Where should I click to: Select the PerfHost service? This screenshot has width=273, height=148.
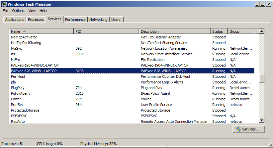(x=18, y=76)
